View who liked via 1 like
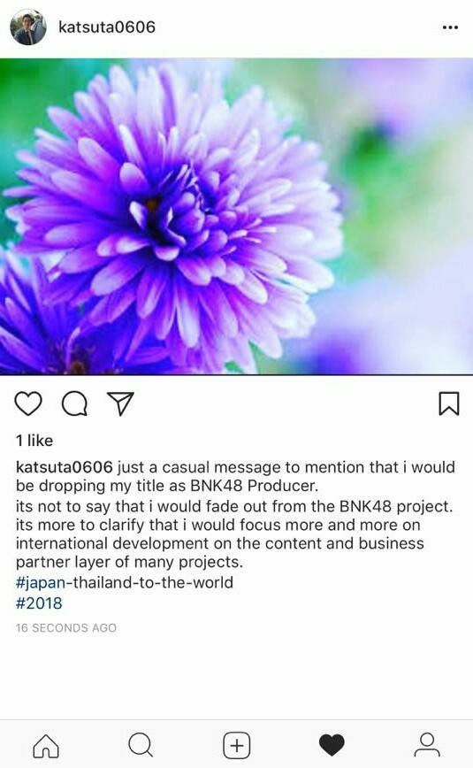473x768 pixels. click(x=34, y=441)
